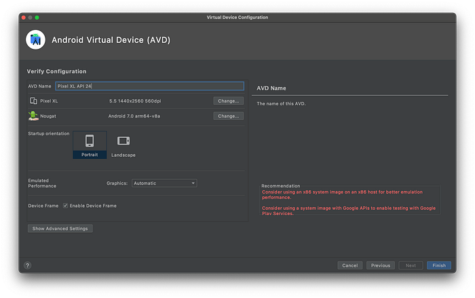Viewport: 475px width, 298px height.
Task: Go back with the Previous button
Action: pos(381,265)
